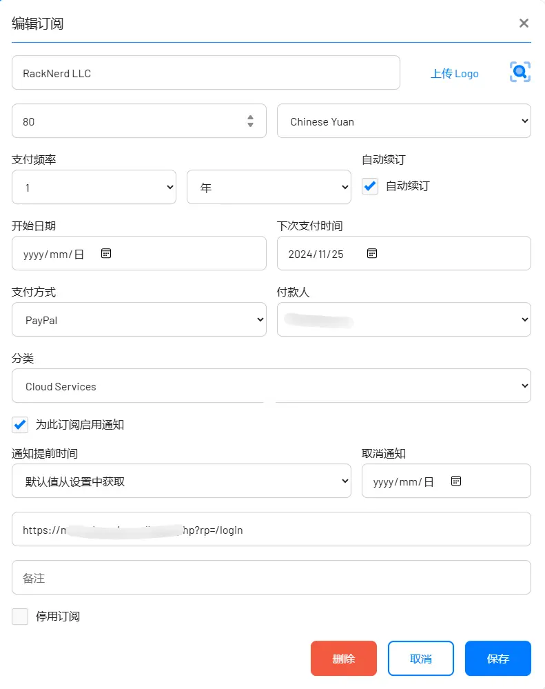Image resolution: width=545 pixels, height=689 pixels.
Task: Click the price stepper arrows
Action: coord(250,121)
